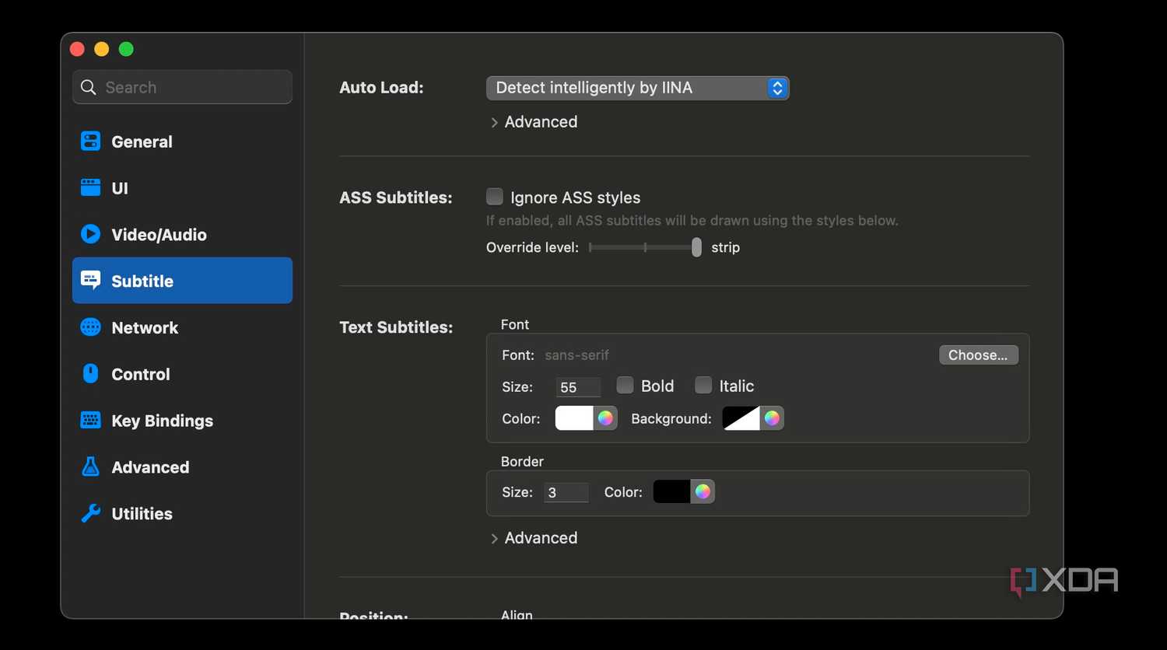Click the Key Bindings keyboard icon
Screen dimensions: 1167x650
(x=90, y=421)
